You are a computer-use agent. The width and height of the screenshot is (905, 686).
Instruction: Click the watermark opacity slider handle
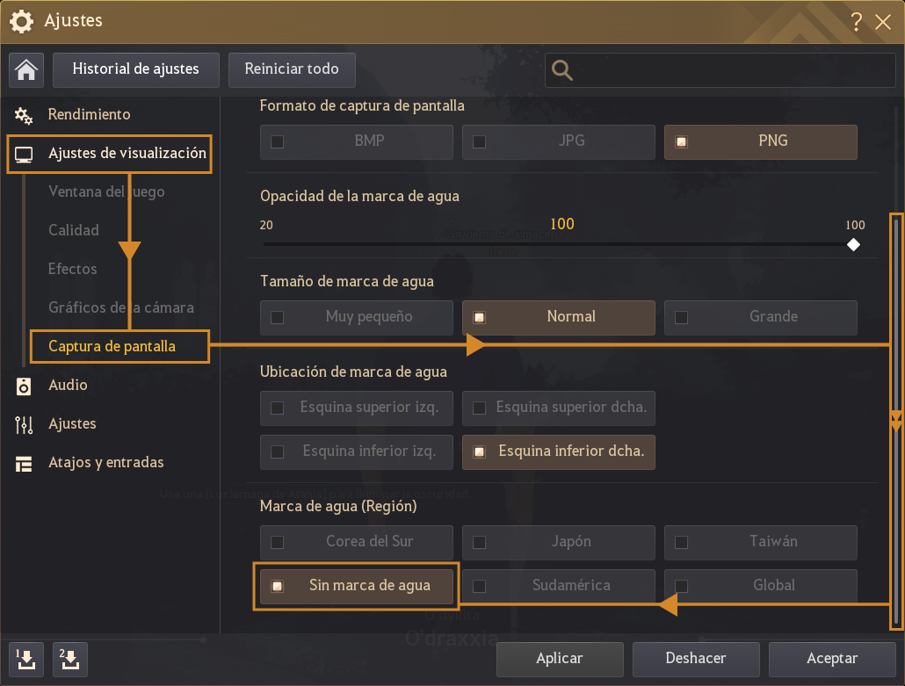853,245
